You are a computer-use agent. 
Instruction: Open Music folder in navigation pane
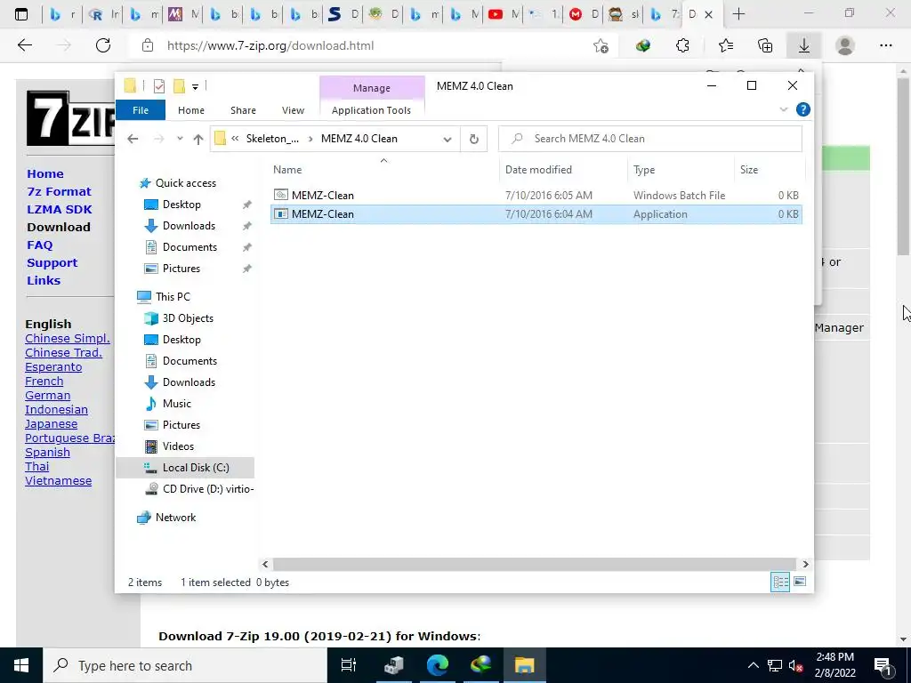(177, 404)
